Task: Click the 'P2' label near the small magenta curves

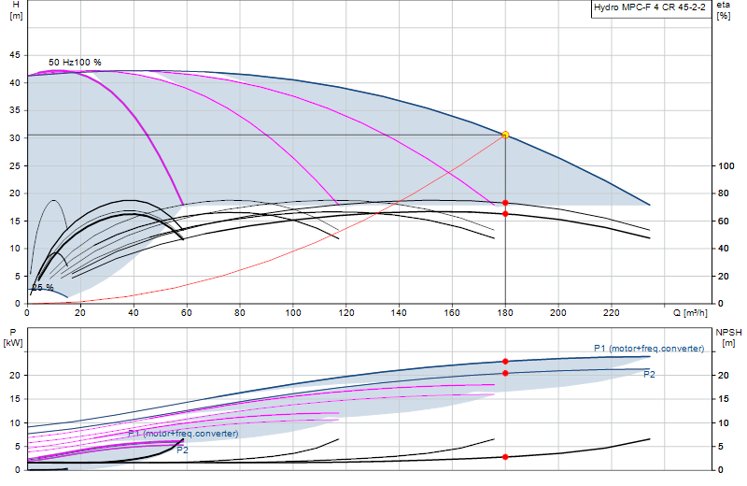Action: pyautogui.click(x=182, y=450)
